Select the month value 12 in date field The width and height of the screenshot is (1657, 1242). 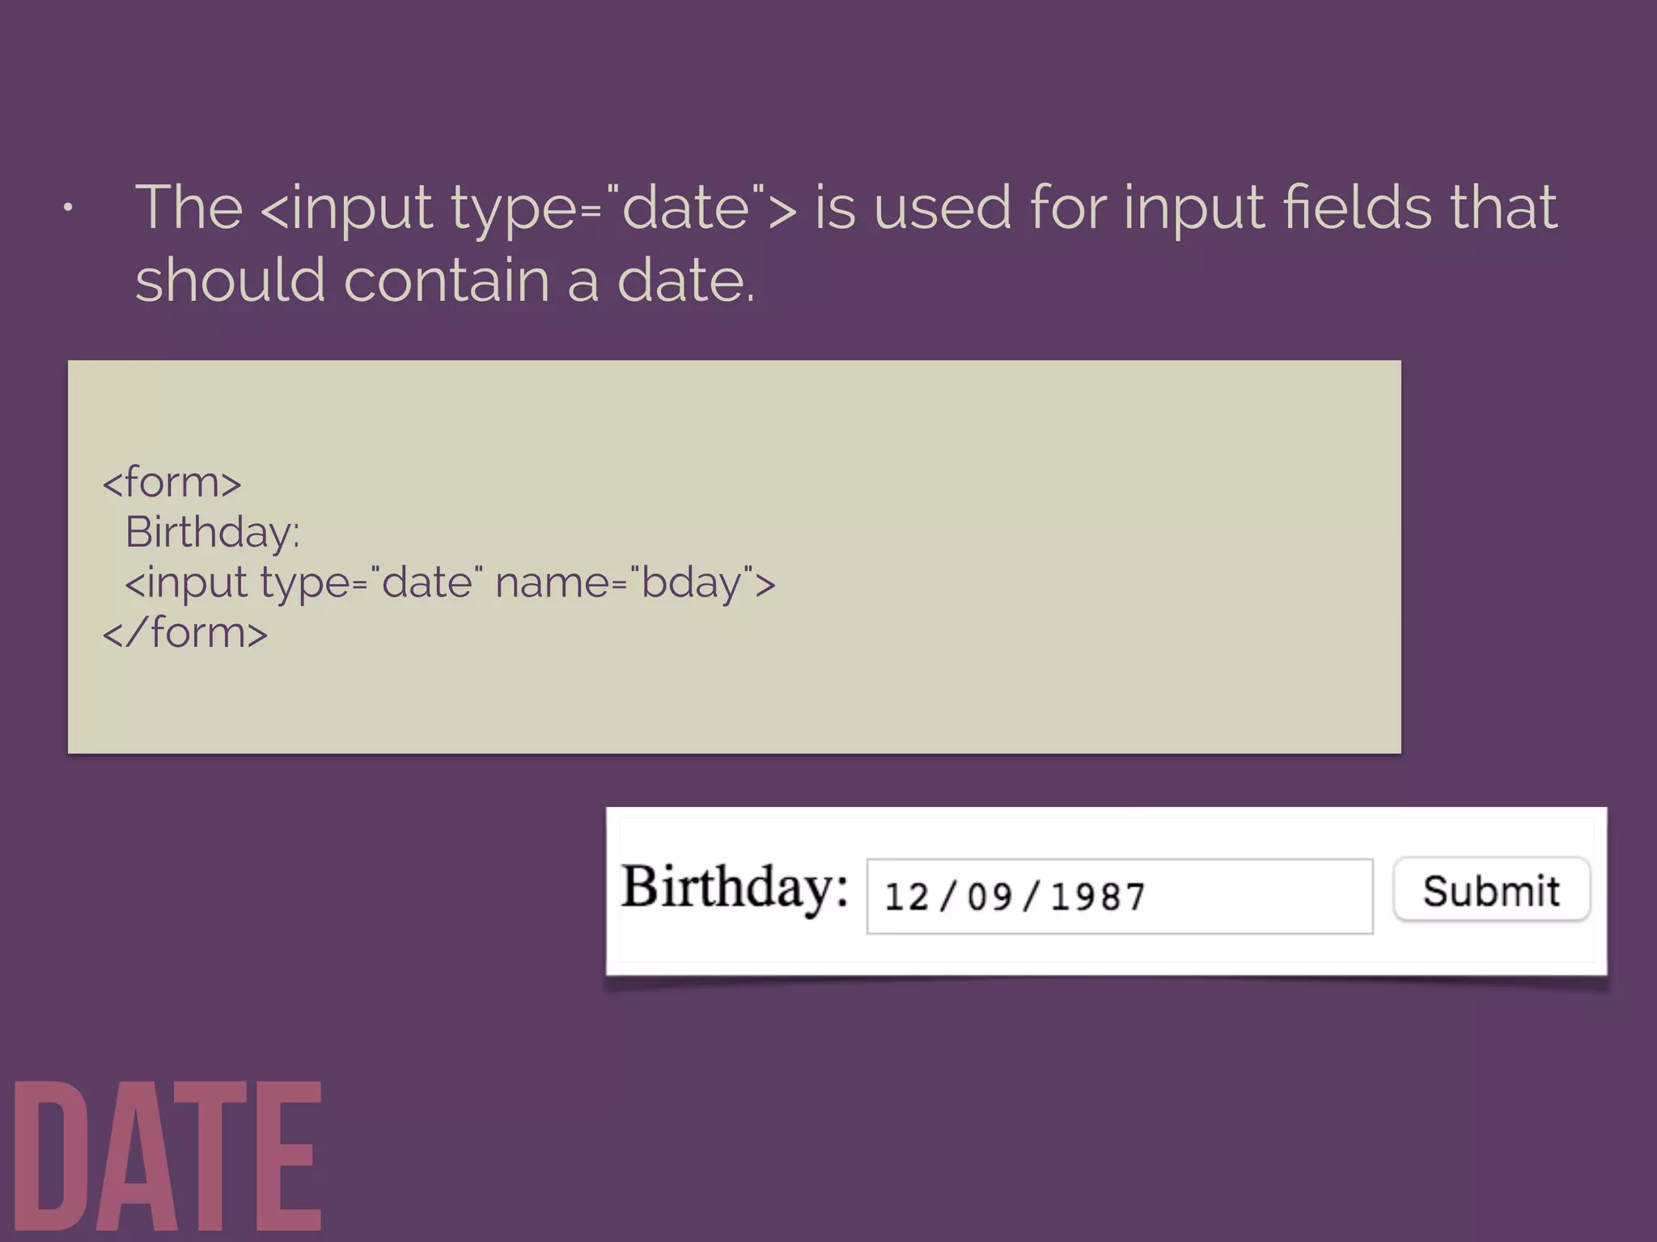pyautogui.click(x=906, y=897)
